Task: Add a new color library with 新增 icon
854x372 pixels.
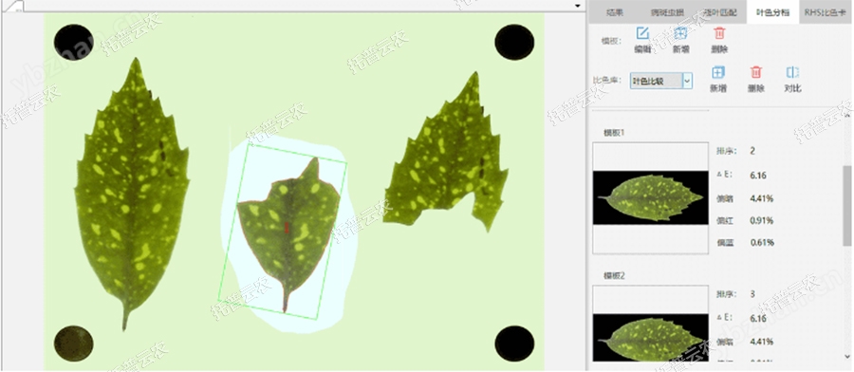Action: [x=718, y=72]
